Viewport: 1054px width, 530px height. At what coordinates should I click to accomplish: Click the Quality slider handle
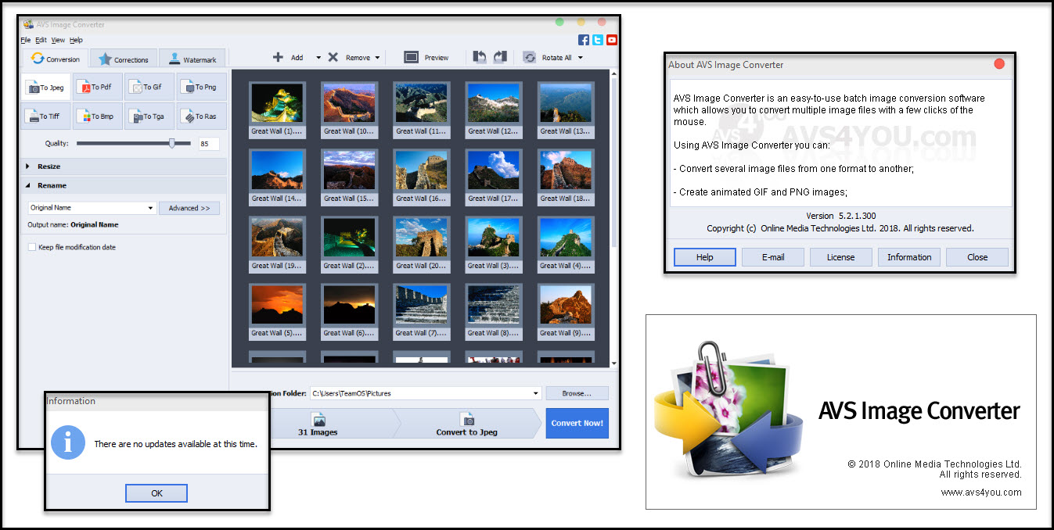click(x=172, y=143)
